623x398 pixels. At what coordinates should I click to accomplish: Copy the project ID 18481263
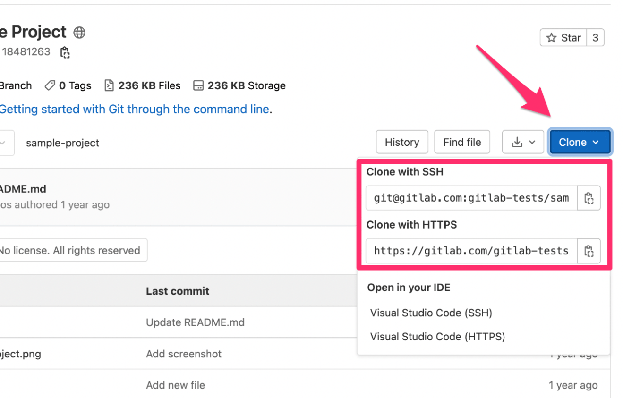(65, 52)
